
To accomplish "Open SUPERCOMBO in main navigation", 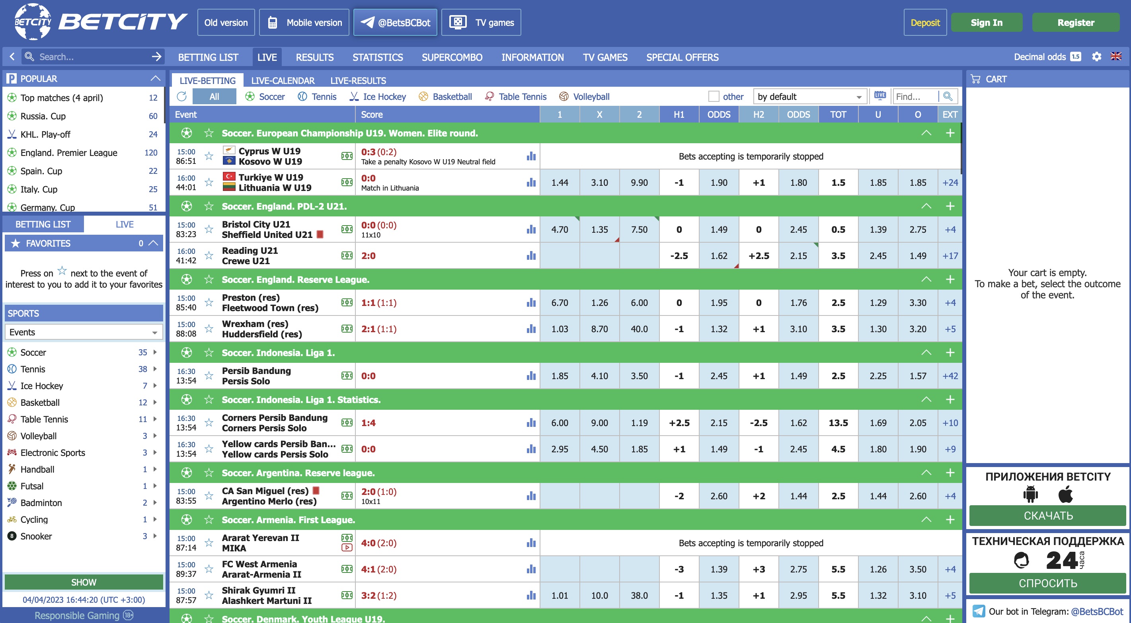I will click(x=452, y=57).
